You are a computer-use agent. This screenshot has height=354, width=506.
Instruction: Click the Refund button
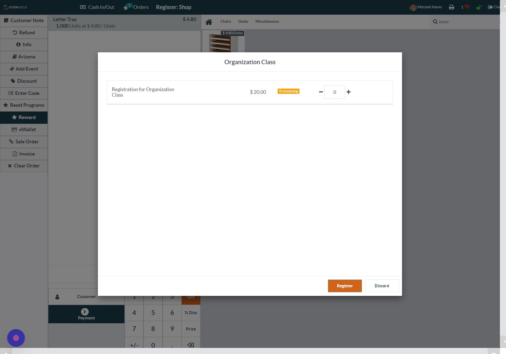coord(24,33)
